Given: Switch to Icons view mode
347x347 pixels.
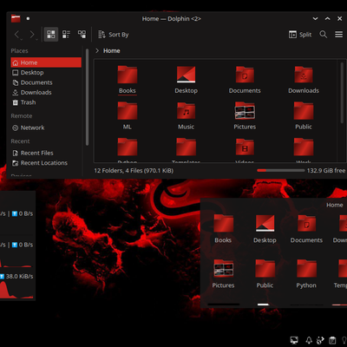Looking at the screenshot, I should pos(51,35).
